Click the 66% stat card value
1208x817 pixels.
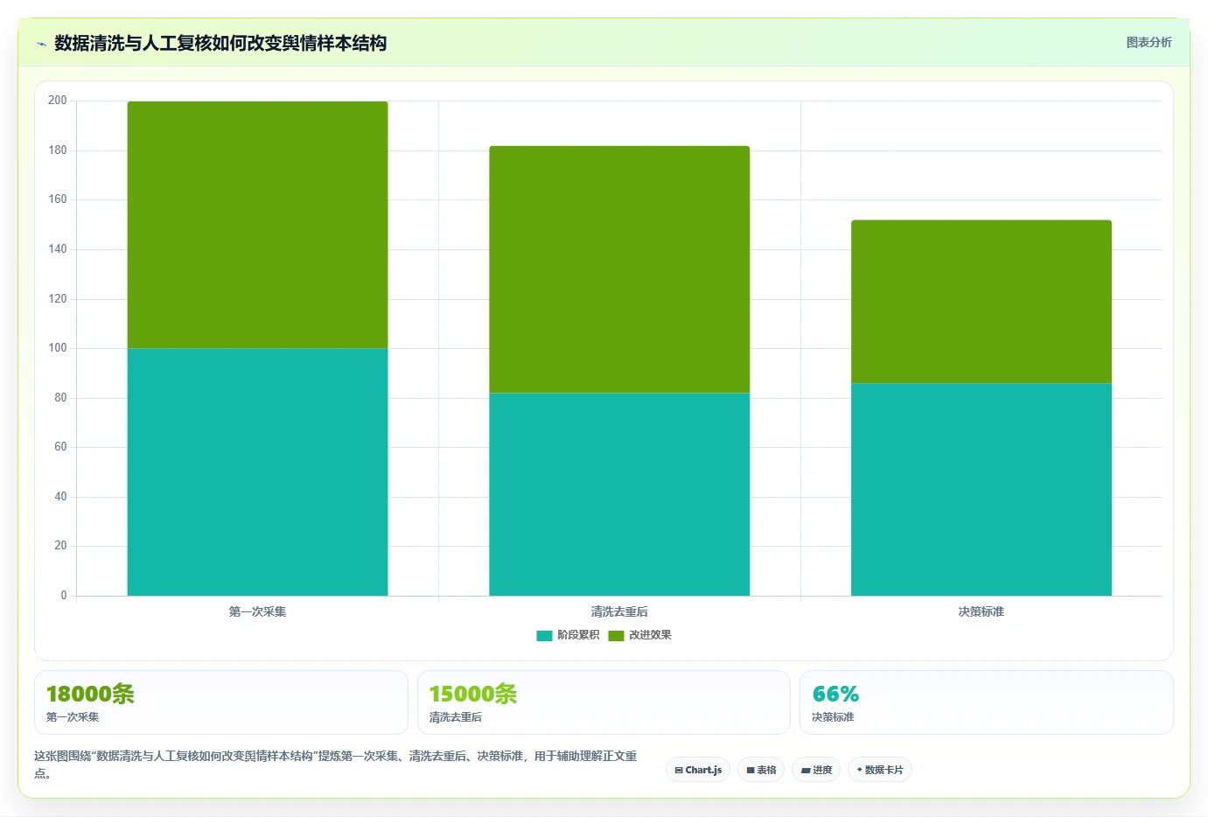(835, 694)
